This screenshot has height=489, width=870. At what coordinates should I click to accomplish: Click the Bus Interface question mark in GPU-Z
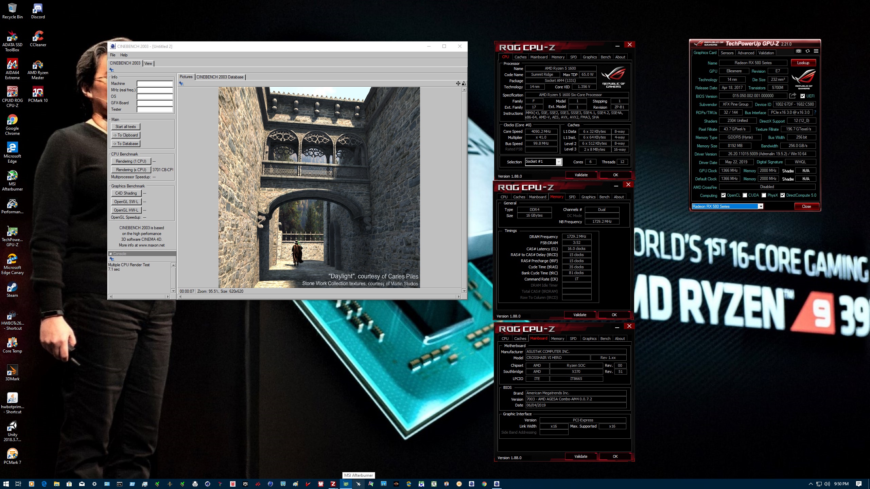[815, 112]
